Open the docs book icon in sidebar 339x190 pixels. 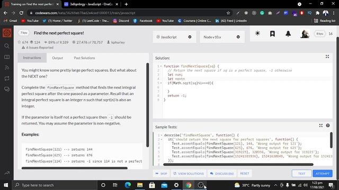7,57
